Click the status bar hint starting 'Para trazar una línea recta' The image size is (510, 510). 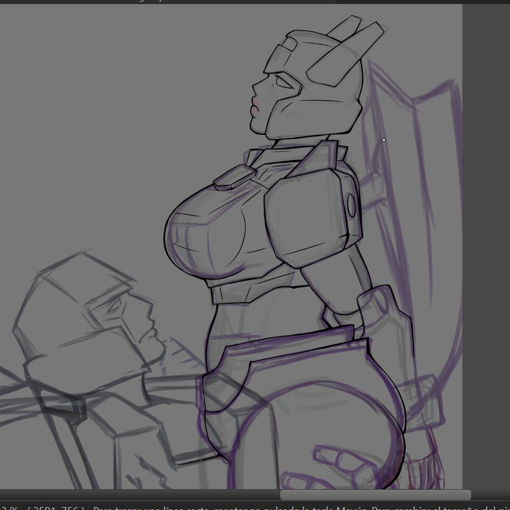pos(302,508)
